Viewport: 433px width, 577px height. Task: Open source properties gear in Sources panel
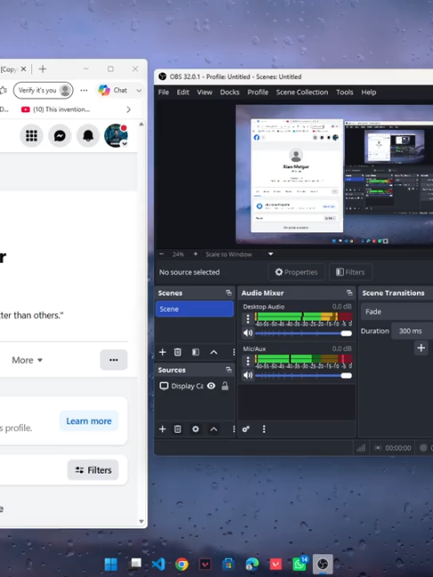[x=195, y=429]
